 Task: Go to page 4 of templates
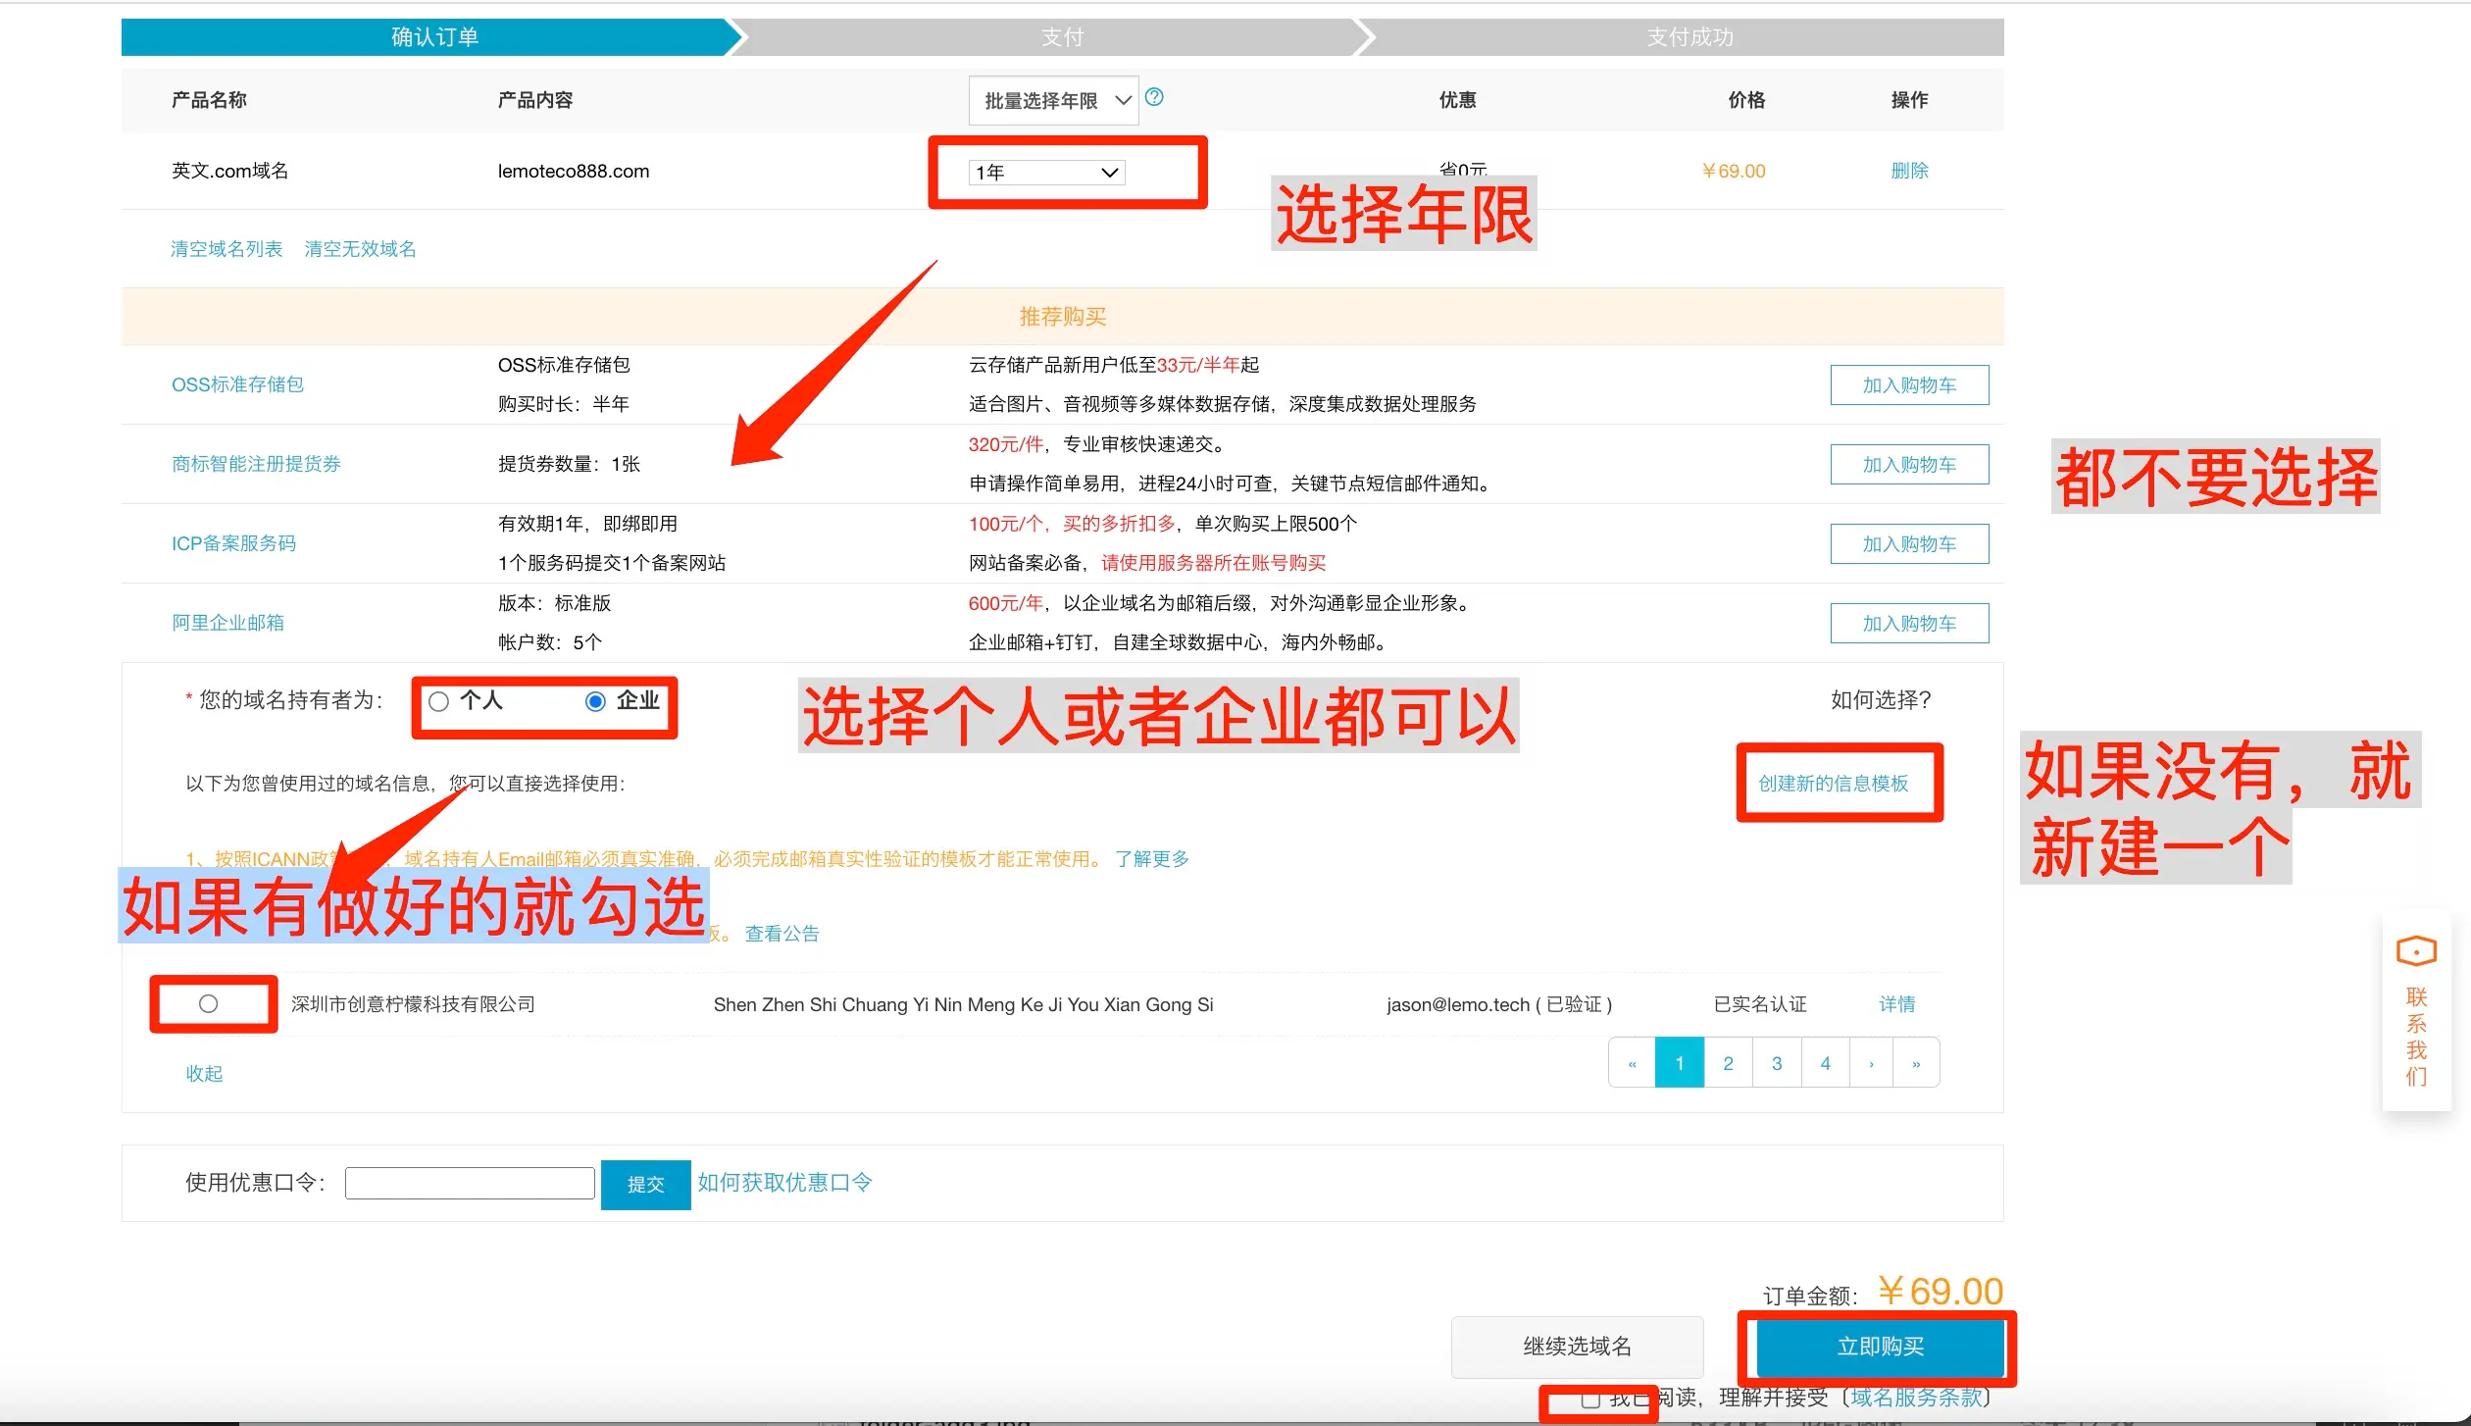[1825, 1063]
